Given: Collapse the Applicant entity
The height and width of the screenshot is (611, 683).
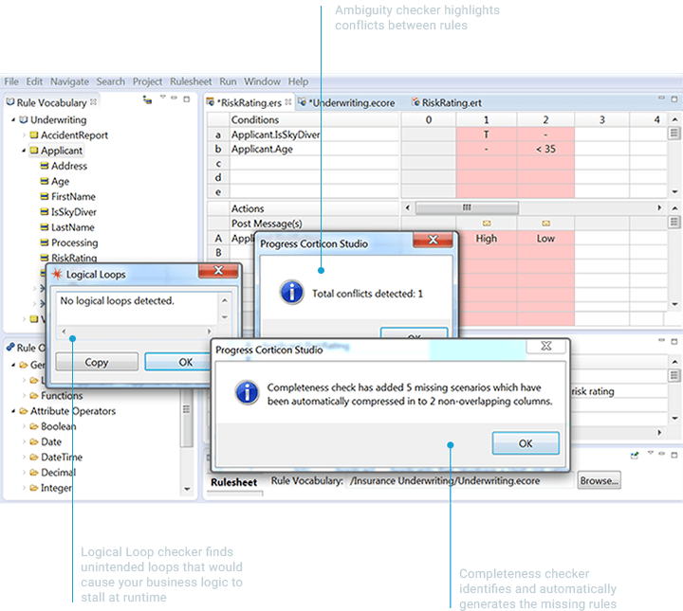Looking at the screenshot, I should click(24, 151).
